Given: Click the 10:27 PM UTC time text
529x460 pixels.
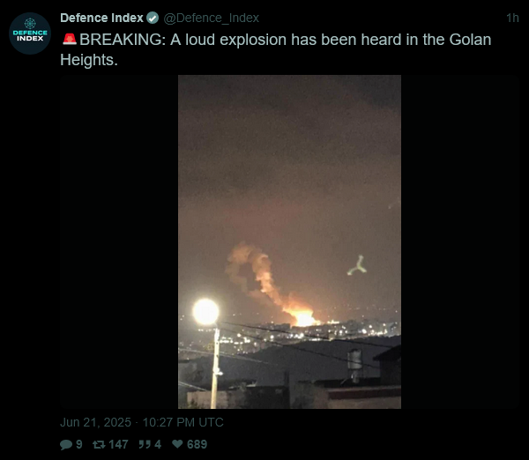Looking at the screenshot, I should tap(183, 422).
